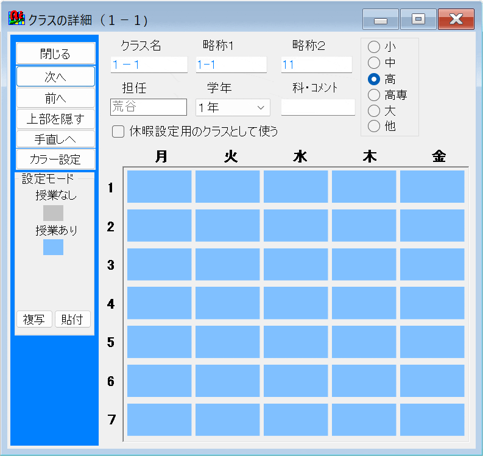
Task: Select the blue 授業あり mode swatch
Action: pos(53,247)
